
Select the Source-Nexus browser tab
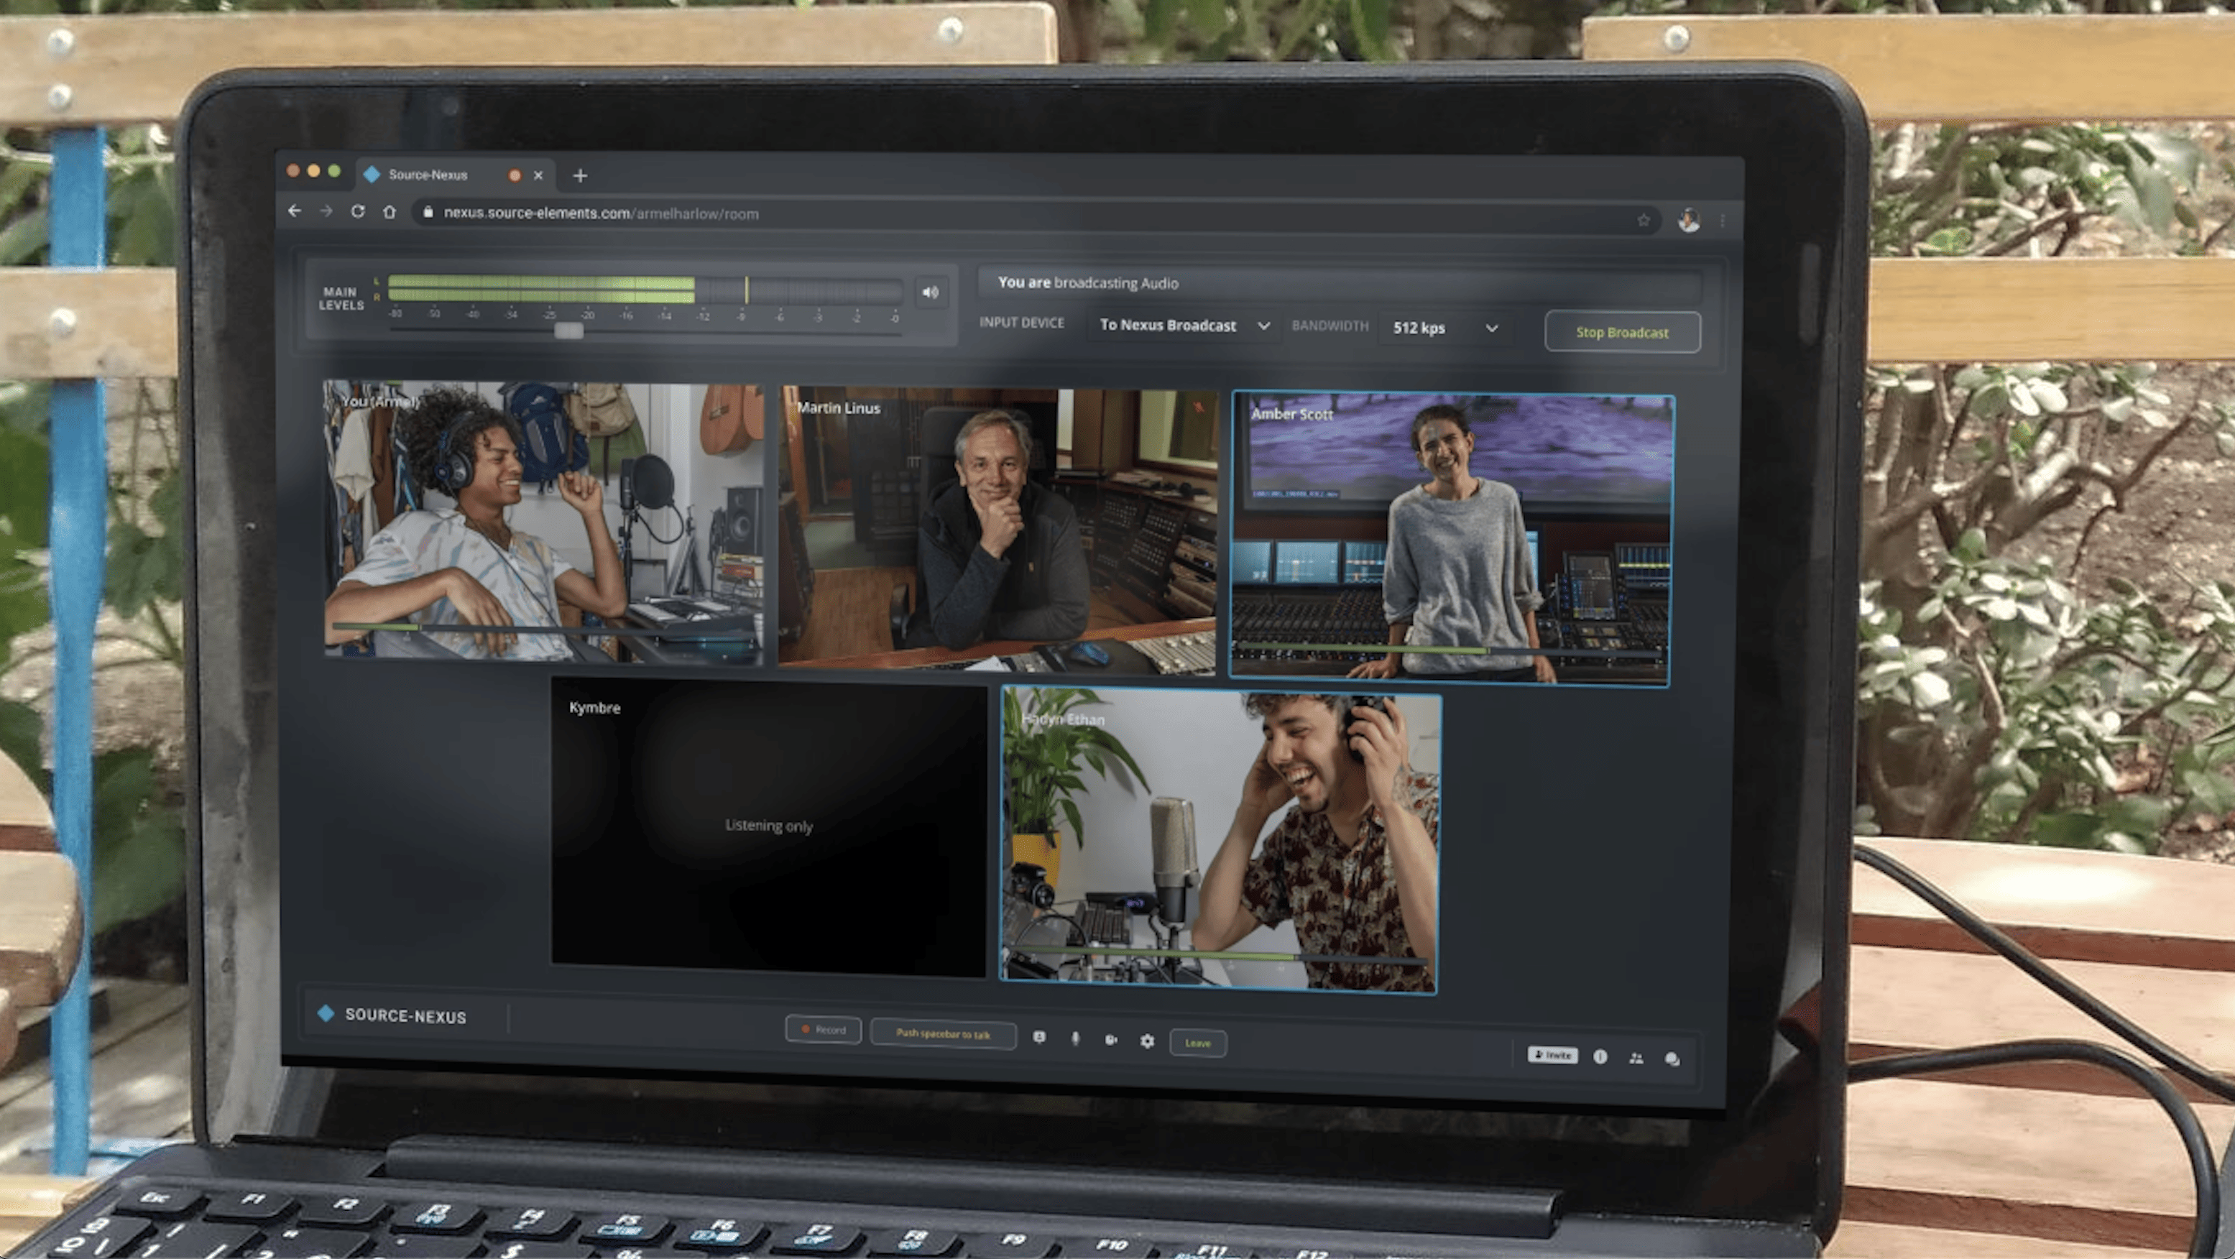tap(428, 175)
